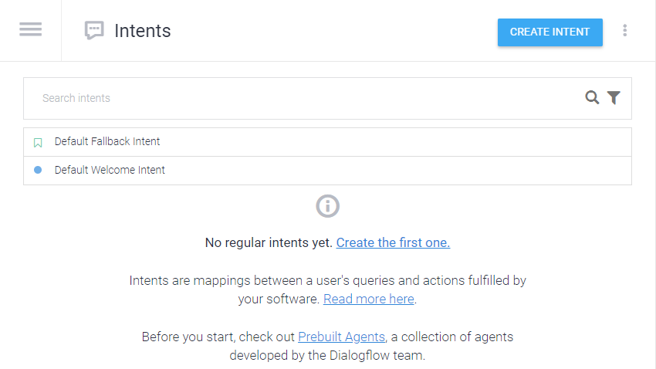Viewport: 656px width, 369px height.
Task: Click the circled info icon
Action: point(328,206)
